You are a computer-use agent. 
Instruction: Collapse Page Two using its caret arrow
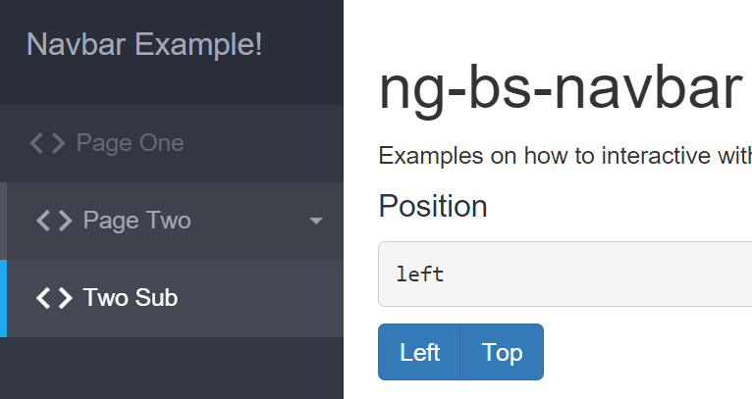pyautogui.click(x=315, y=222)
